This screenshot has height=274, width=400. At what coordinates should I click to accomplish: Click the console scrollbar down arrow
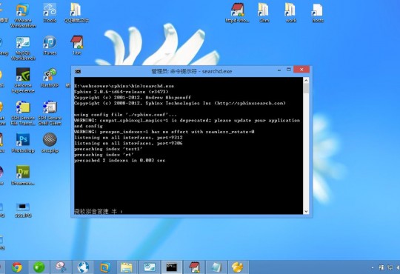tap(306, 211)
